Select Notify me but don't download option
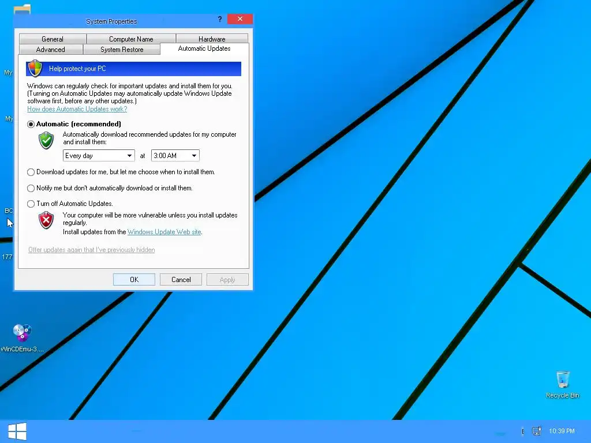The image size is (591, 443). 31,188
